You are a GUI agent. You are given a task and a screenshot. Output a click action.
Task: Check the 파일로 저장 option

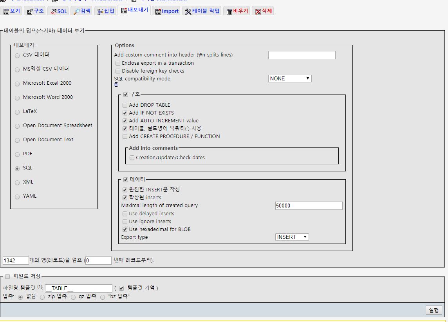[x=7, y=277]
